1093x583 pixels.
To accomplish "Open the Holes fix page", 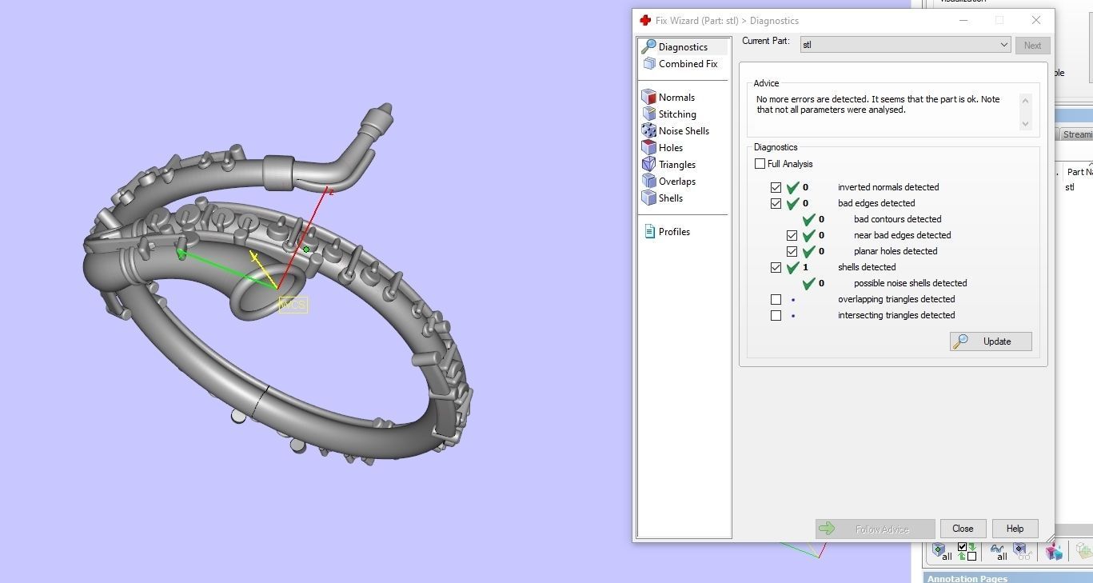I will click(x=669, y=147).
